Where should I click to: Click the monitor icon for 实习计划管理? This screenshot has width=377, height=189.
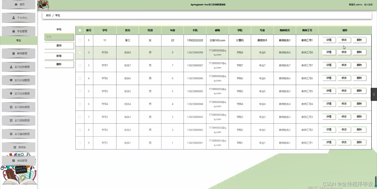point(11,80)
